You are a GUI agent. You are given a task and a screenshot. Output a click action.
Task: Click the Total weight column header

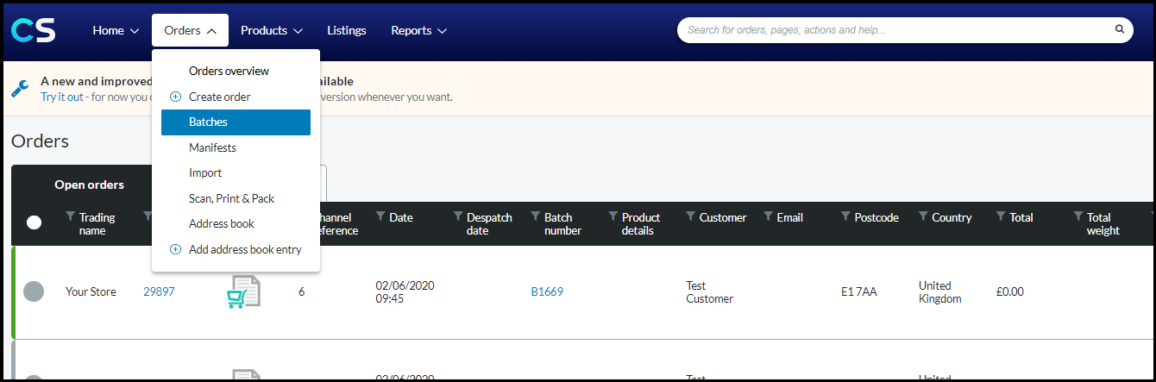click(1103, 223)
